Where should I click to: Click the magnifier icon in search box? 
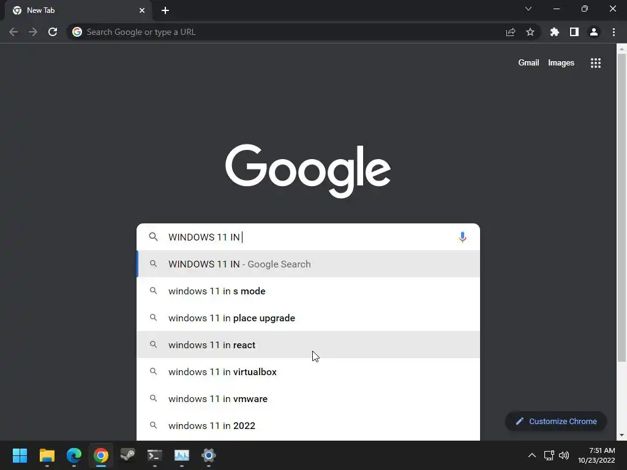coord(153,237)
